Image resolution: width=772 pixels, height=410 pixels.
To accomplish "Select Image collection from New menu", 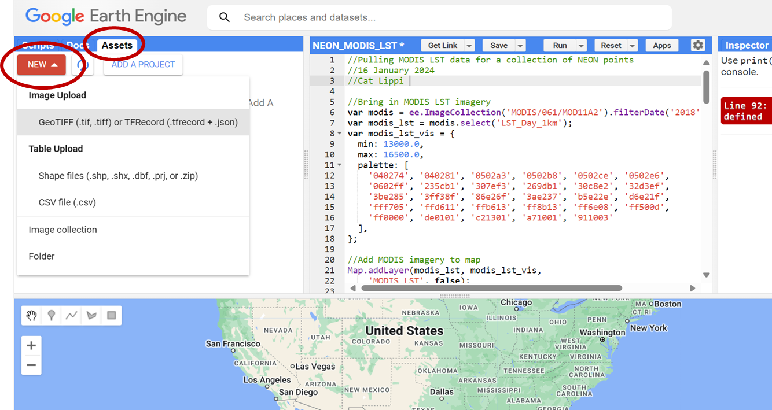I will pos(133,230).
